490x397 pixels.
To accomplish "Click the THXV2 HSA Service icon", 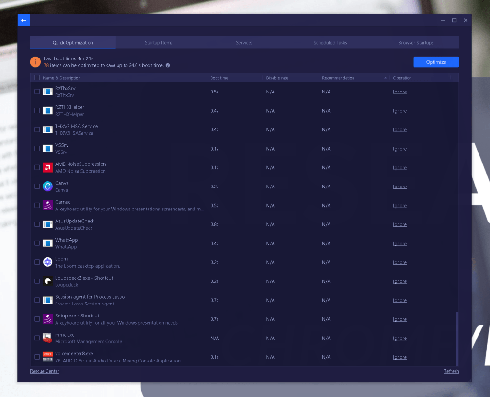I will tap(47, 129).
